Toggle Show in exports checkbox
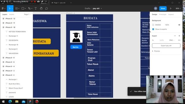 [x=153, y=29]
